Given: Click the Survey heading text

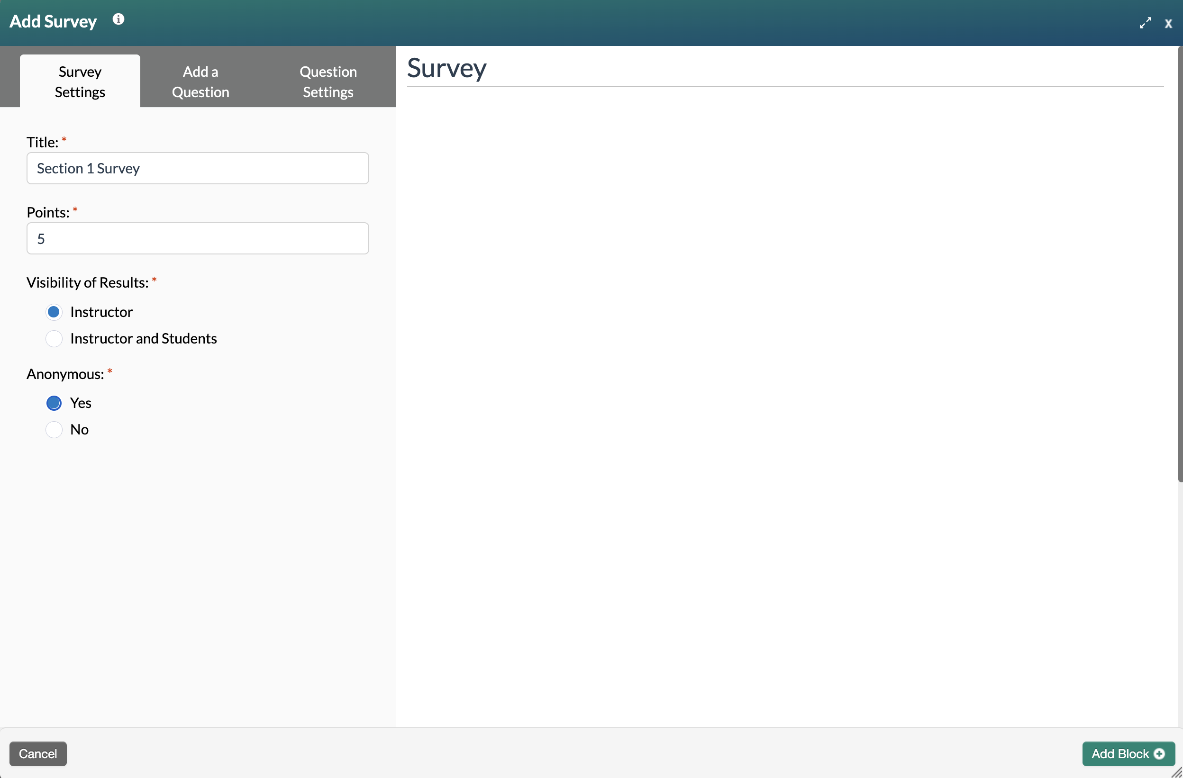Looking at the screenshot, I should (x=446, y=68).
